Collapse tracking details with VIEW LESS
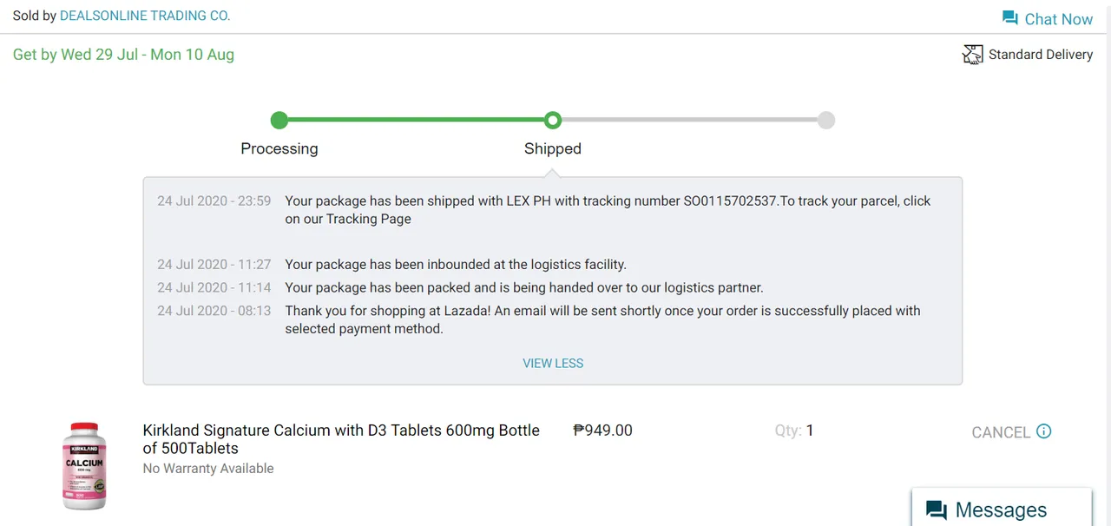The height and width of the screenshot is (526, 1111). coord(553,363)
